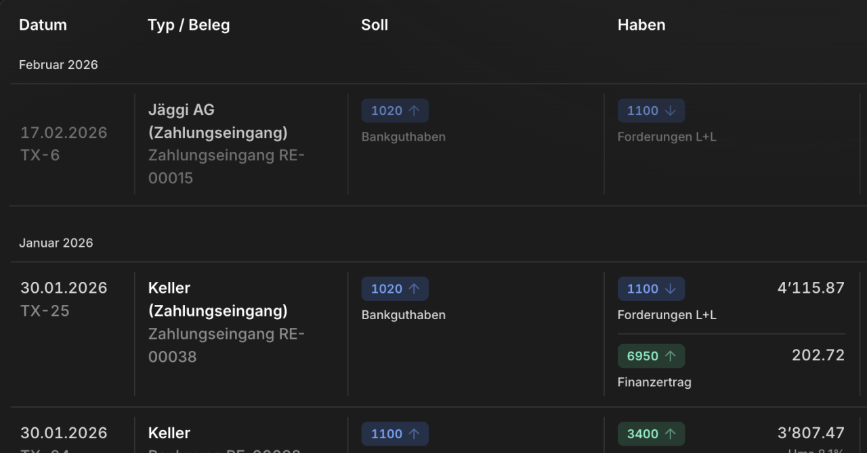Click green 3400 account badge in bottom row
This screenshot has width=867, height=453.
[x=651, y=433]
